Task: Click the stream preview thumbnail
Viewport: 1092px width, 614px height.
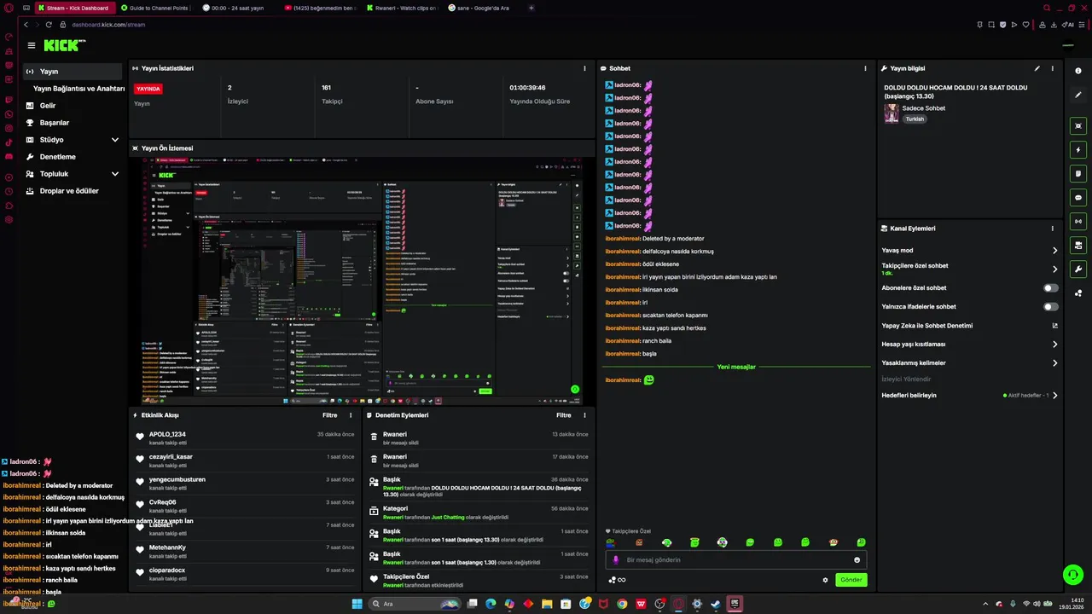Action: (x=362, y=281)
